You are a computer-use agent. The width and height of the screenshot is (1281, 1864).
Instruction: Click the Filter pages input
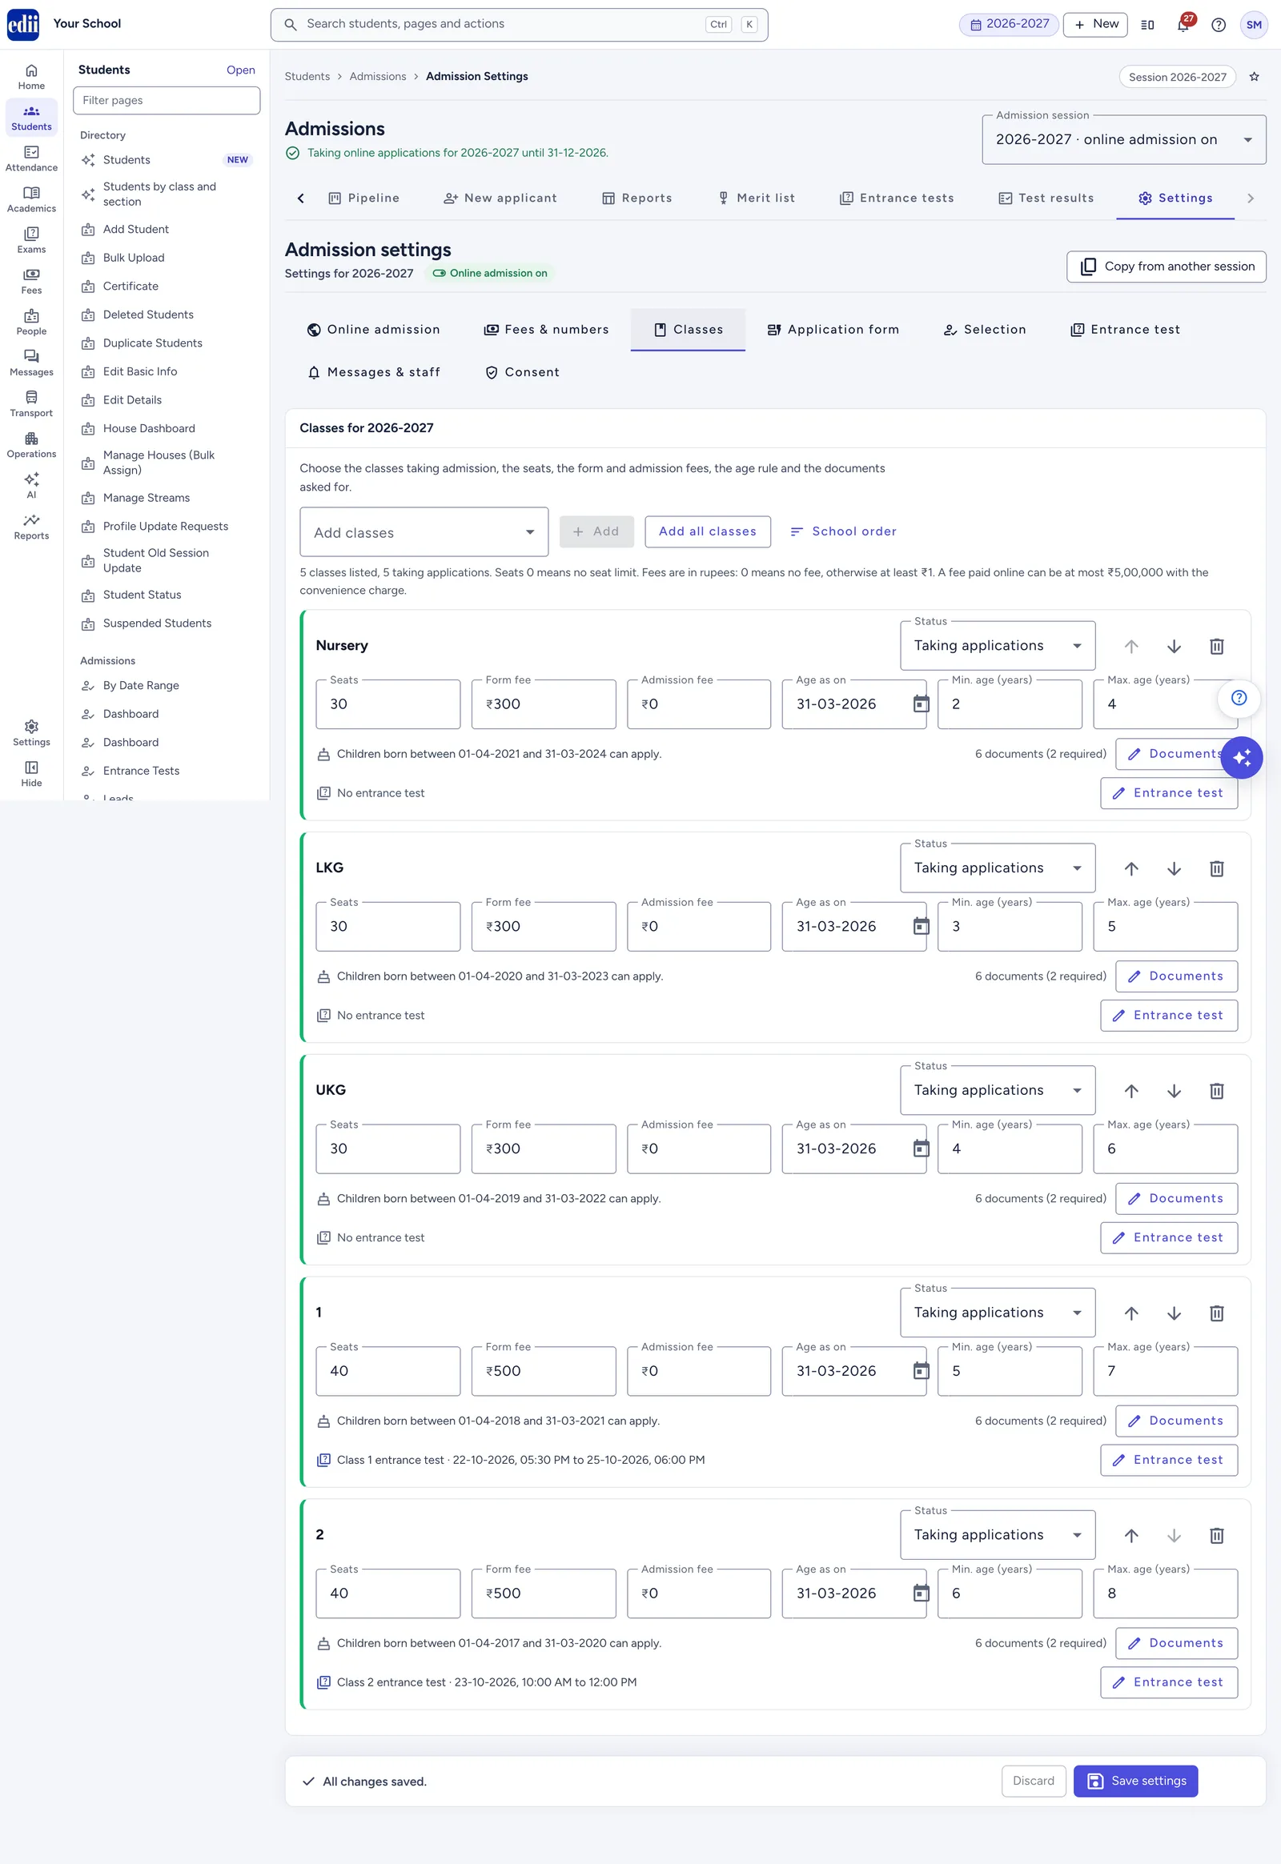pyautogui.click(x=167, y=100)
